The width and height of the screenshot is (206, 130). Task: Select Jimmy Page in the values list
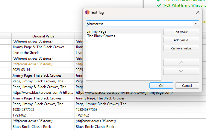[96, 31]
